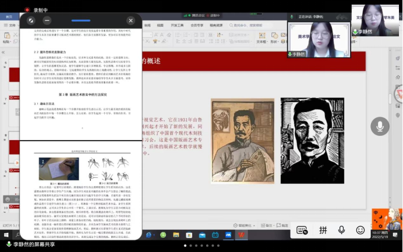403x252 pixels.
Task: Click the clear formatting eraser icon
Action: (169, 35)
